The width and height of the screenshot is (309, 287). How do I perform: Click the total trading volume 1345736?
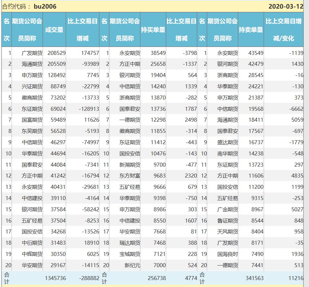[x=55, y=278]
